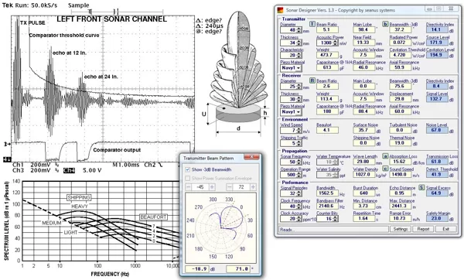Viewport: 464px width, 280px height.
Task: Click Transmitter Main Lobe field 98.4
Action: pyautogui.click(x=364, y=30)
